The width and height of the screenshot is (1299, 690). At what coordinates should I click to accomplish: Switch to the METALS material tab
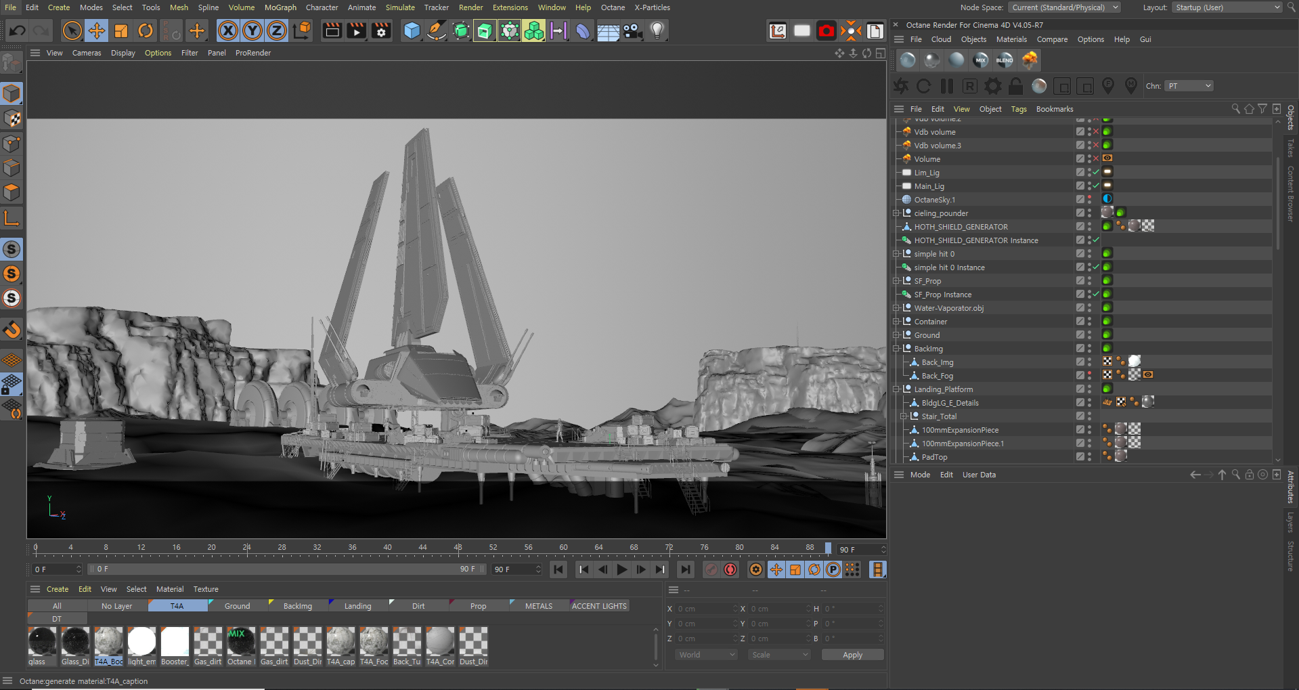coord(538,606)
